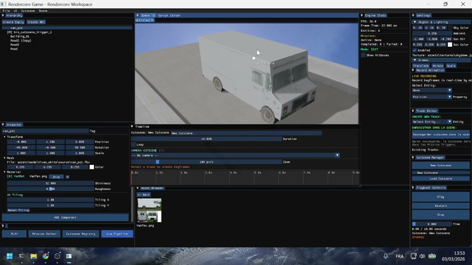Open the Mission Editor
472x265 pixels.
coord(44,234)
